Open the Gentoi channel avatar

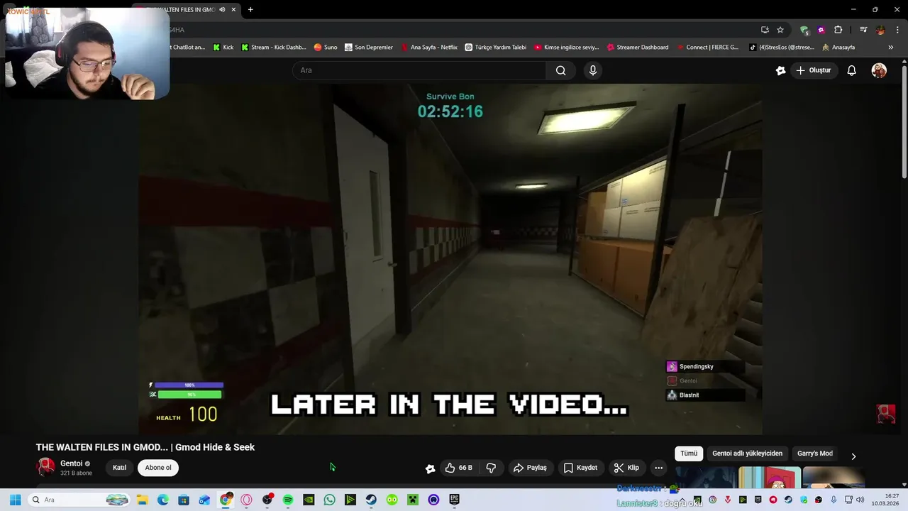46,467
